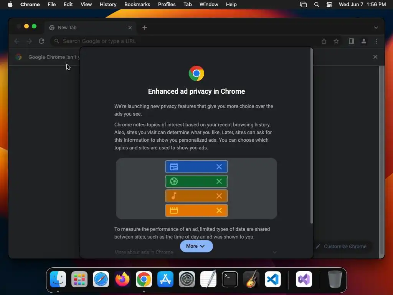Open the Window menu

[209, 5]
